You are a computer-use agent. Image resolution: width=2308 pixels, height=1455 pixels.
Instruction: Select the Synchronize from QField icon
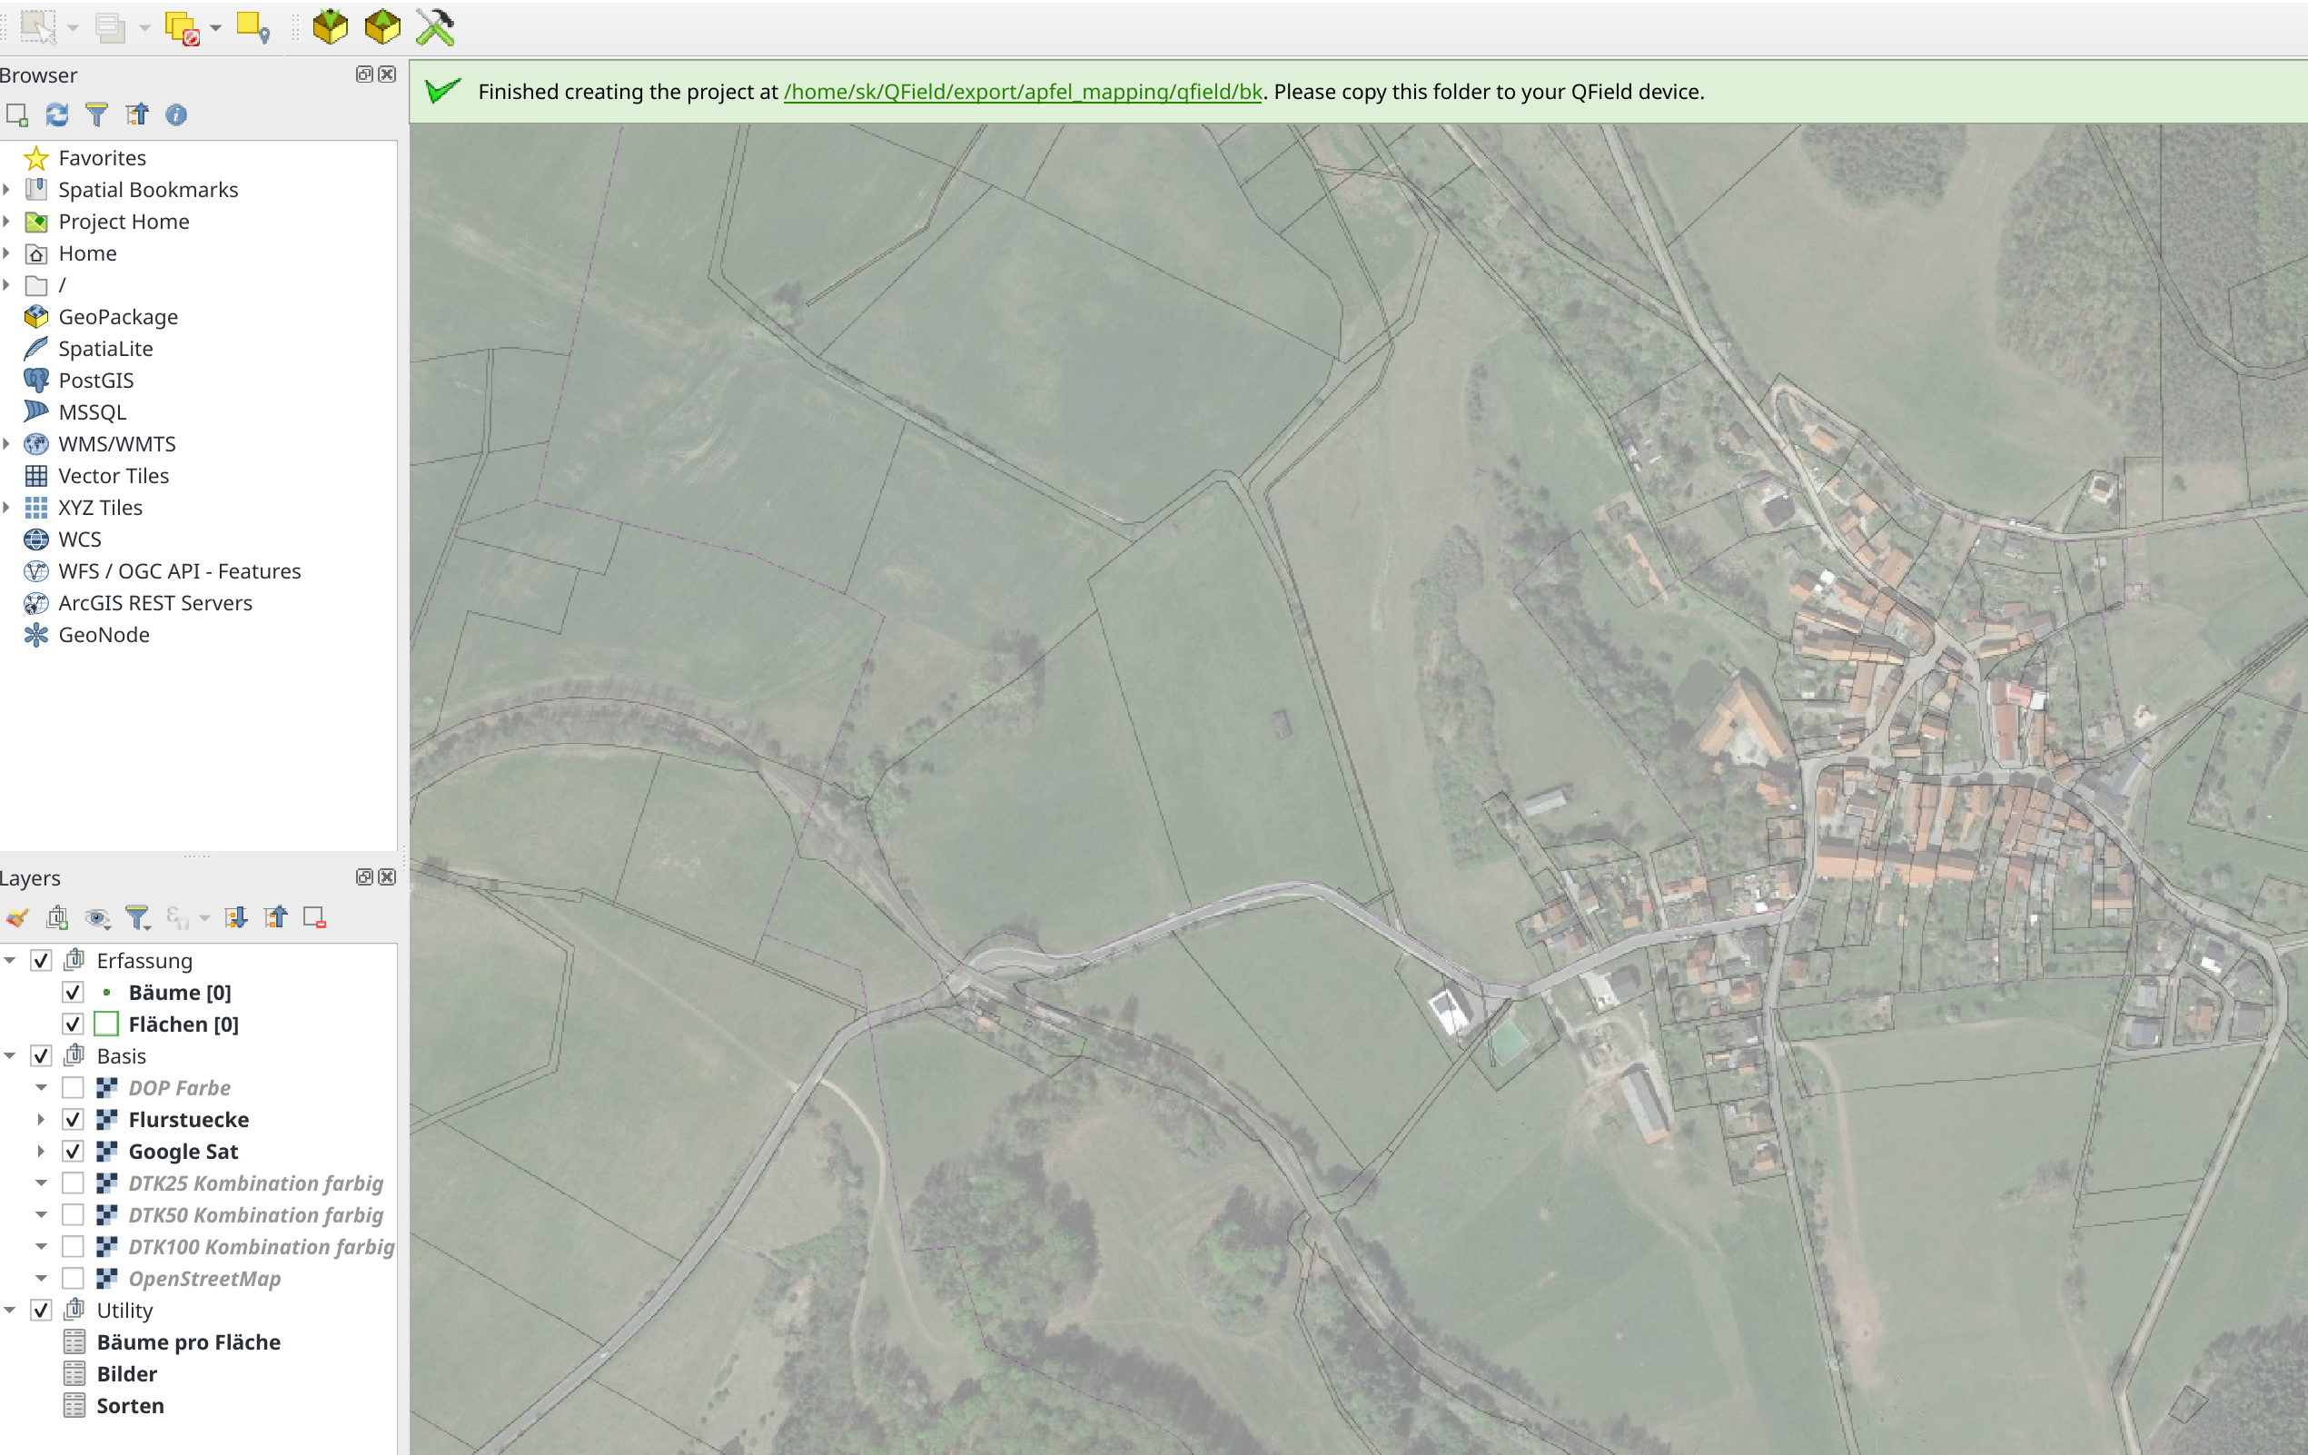(x=381, y=25)
